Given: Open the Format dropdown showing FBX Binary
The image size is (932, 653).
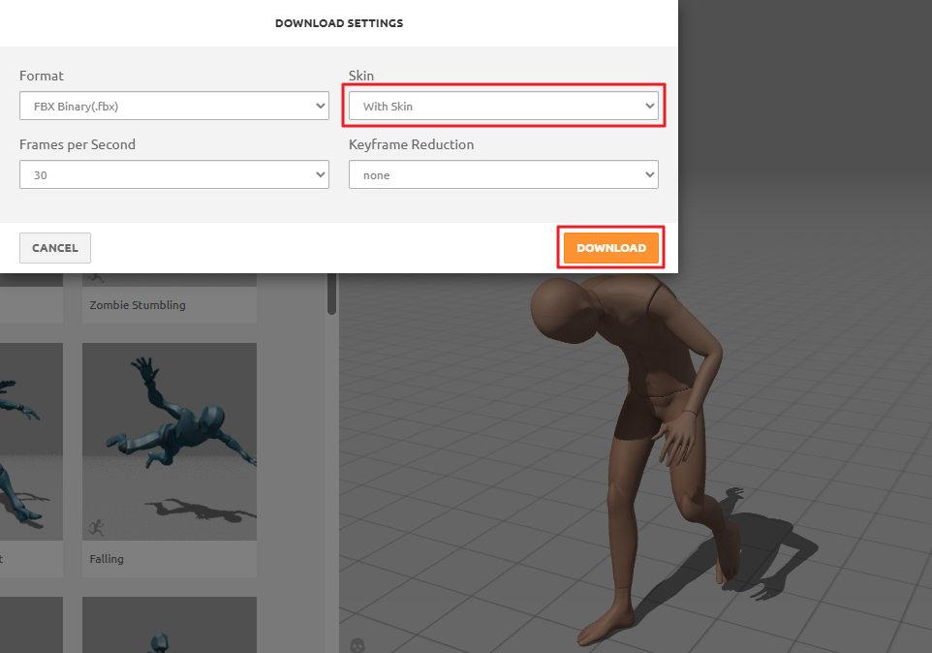Looking at the screenshot, I should point(174,106).
